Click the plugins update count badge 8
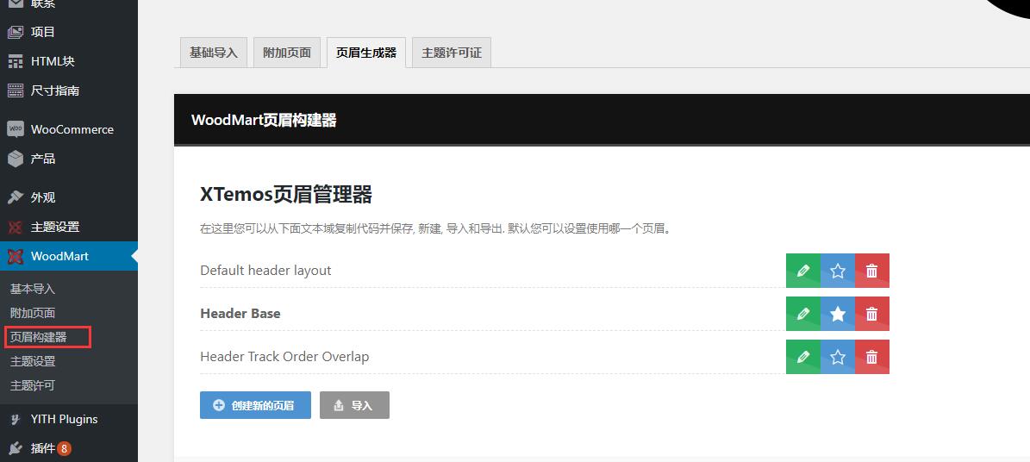This screenshot has height=462, width=1030. point(64,449)
